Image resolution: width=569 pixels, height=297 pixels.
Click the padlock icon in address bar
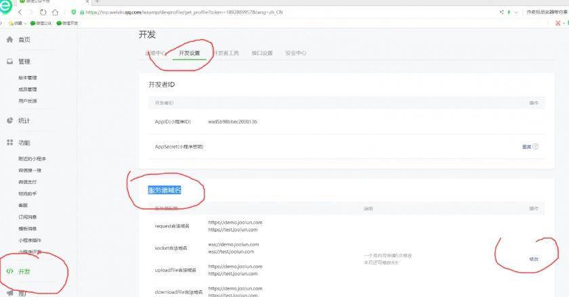tap(82, 12)
